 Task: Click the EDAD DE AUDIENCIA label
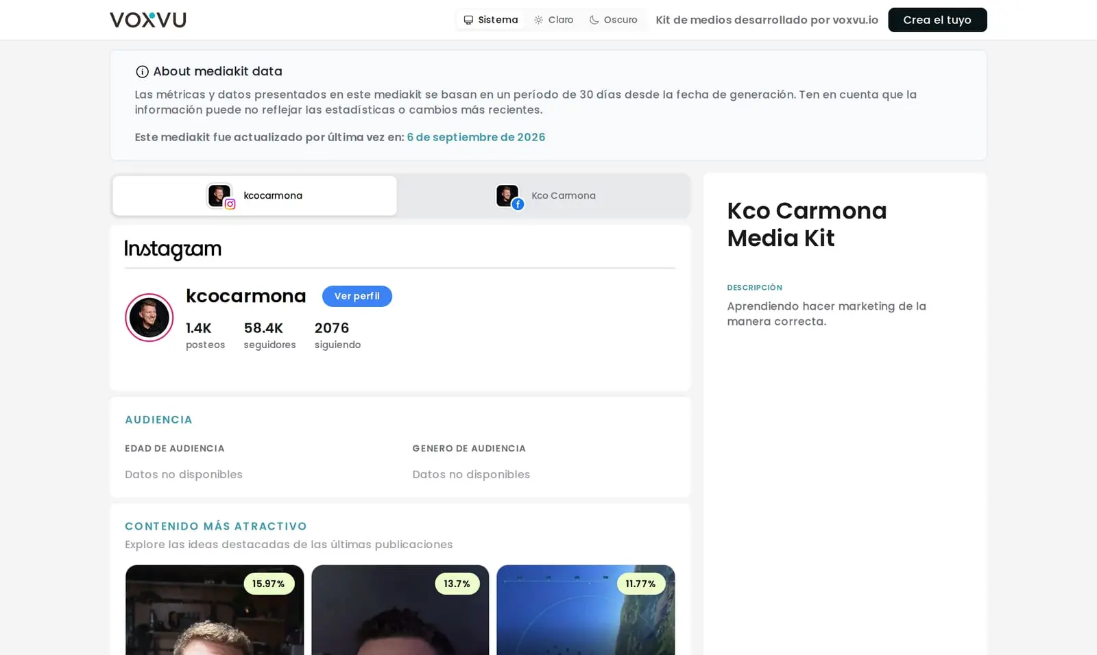(174, 448)
